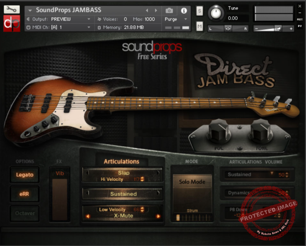Remove the instrument with the X icon
Viewport: 306px width, 246px height.
click(300, 6)
